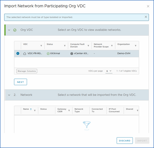Click the empty-results funnel icon
Screen dimensions: 154x148
coord(87,126)
